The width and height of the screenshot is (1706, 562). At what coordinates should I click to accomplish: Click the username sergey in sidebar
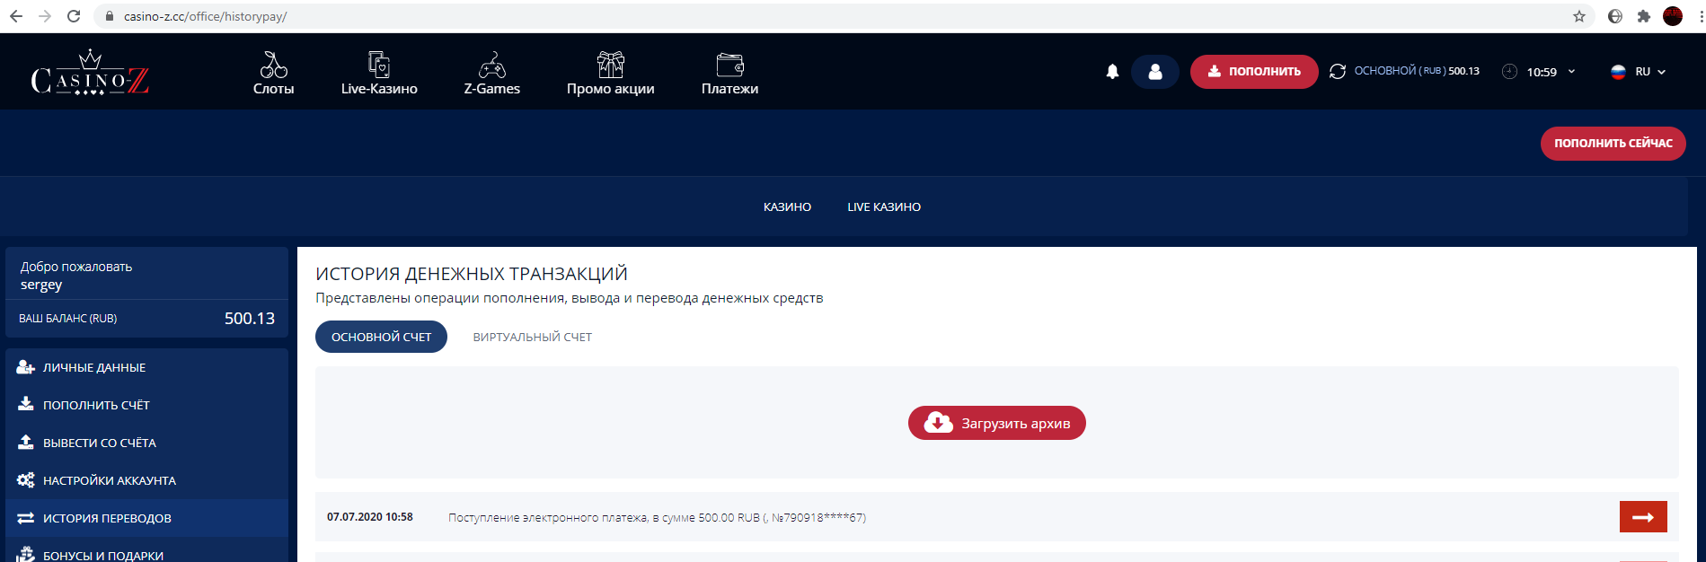[41, 285]
